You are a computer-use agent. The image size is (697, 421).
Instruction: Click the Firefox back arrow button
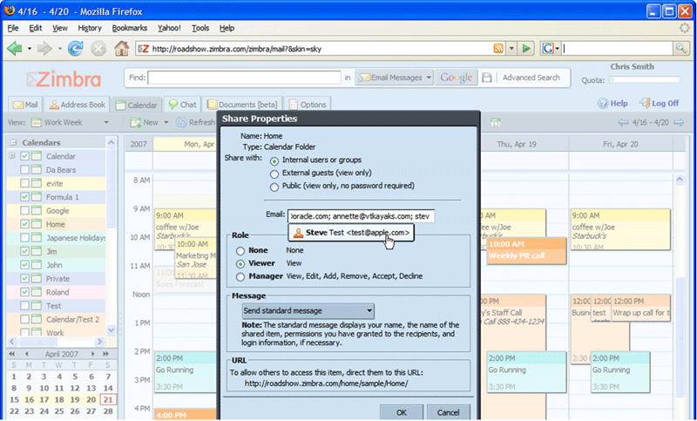(15, 49)
